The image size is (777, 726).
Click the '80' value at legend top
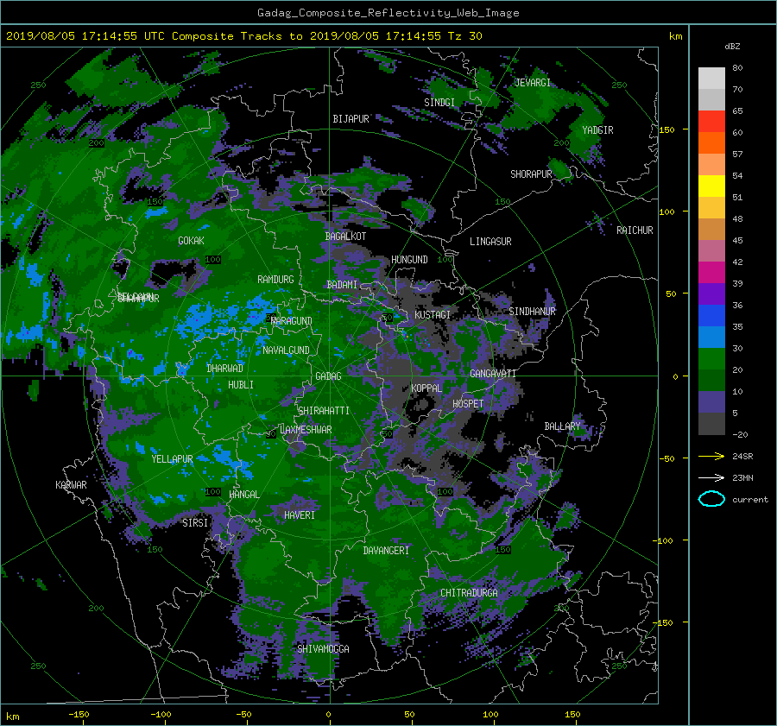[x=737, y=68]
